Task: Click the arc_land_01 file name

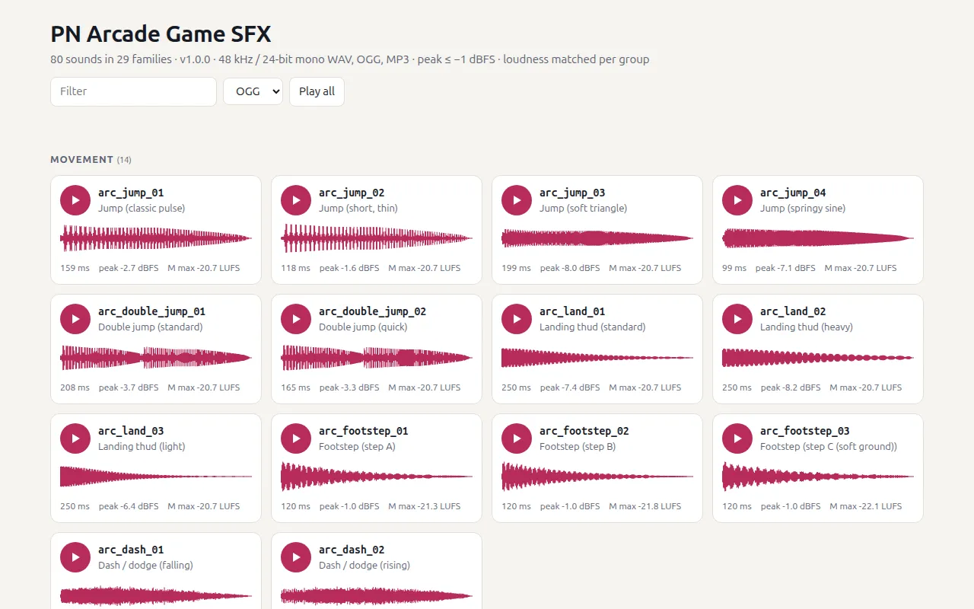Action: point(572,311)
